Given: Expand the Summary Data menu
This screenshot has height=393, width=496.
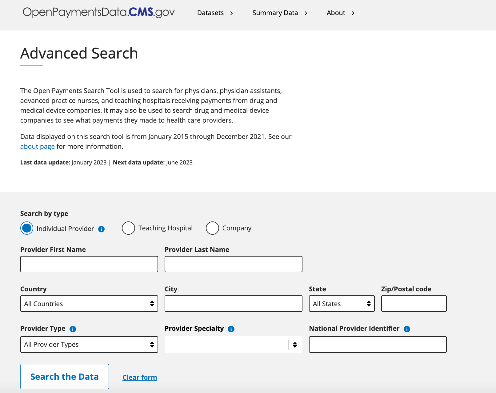Looking at the screenshot, I should (279, 13).
